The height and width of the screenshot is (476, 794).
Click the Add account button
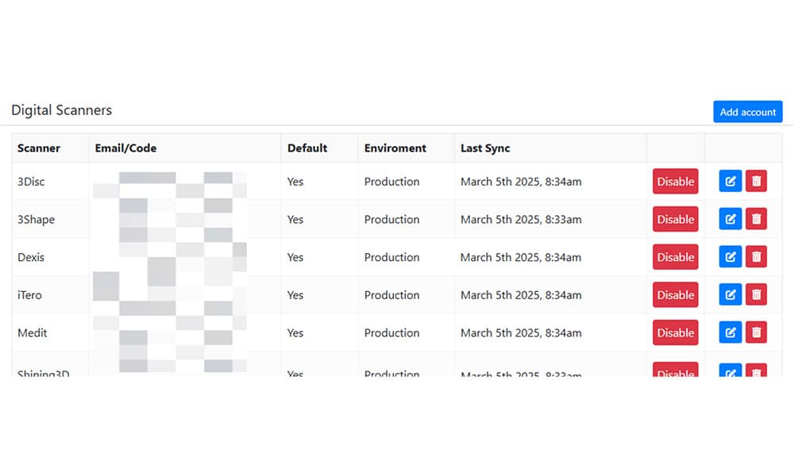[747, 112]
